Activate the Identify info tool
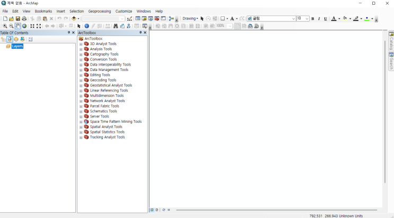 point(86,26)
